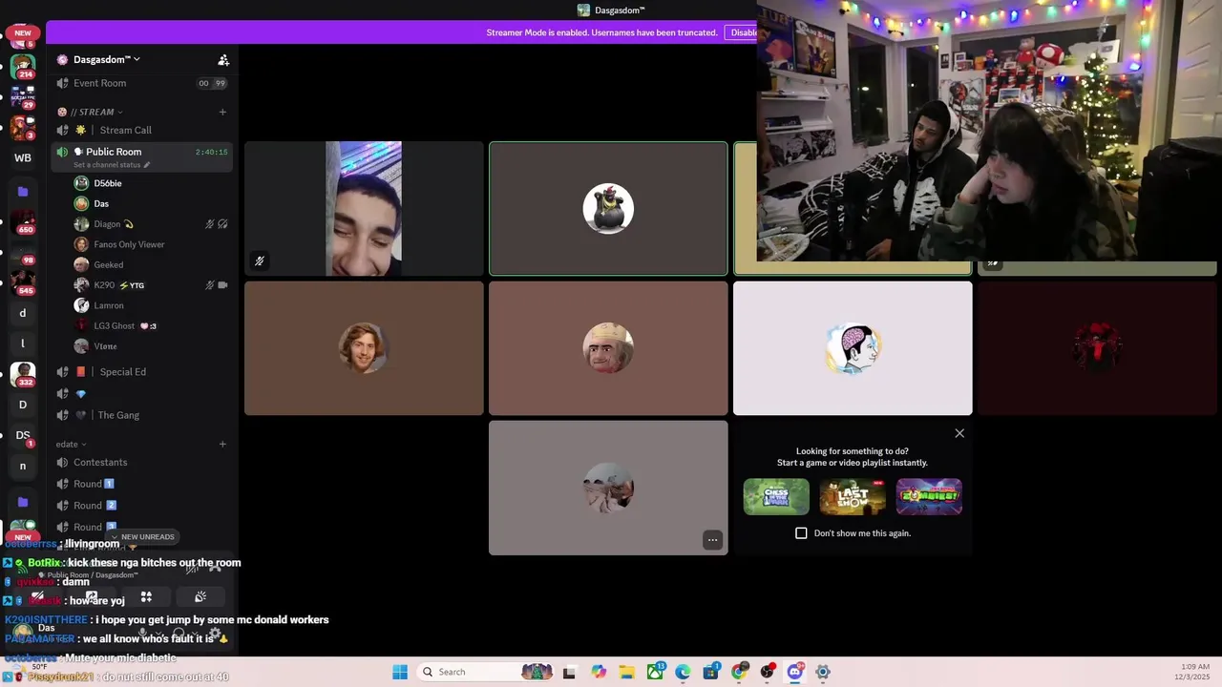Close the Looking for something to do prompt

(959, 433)
